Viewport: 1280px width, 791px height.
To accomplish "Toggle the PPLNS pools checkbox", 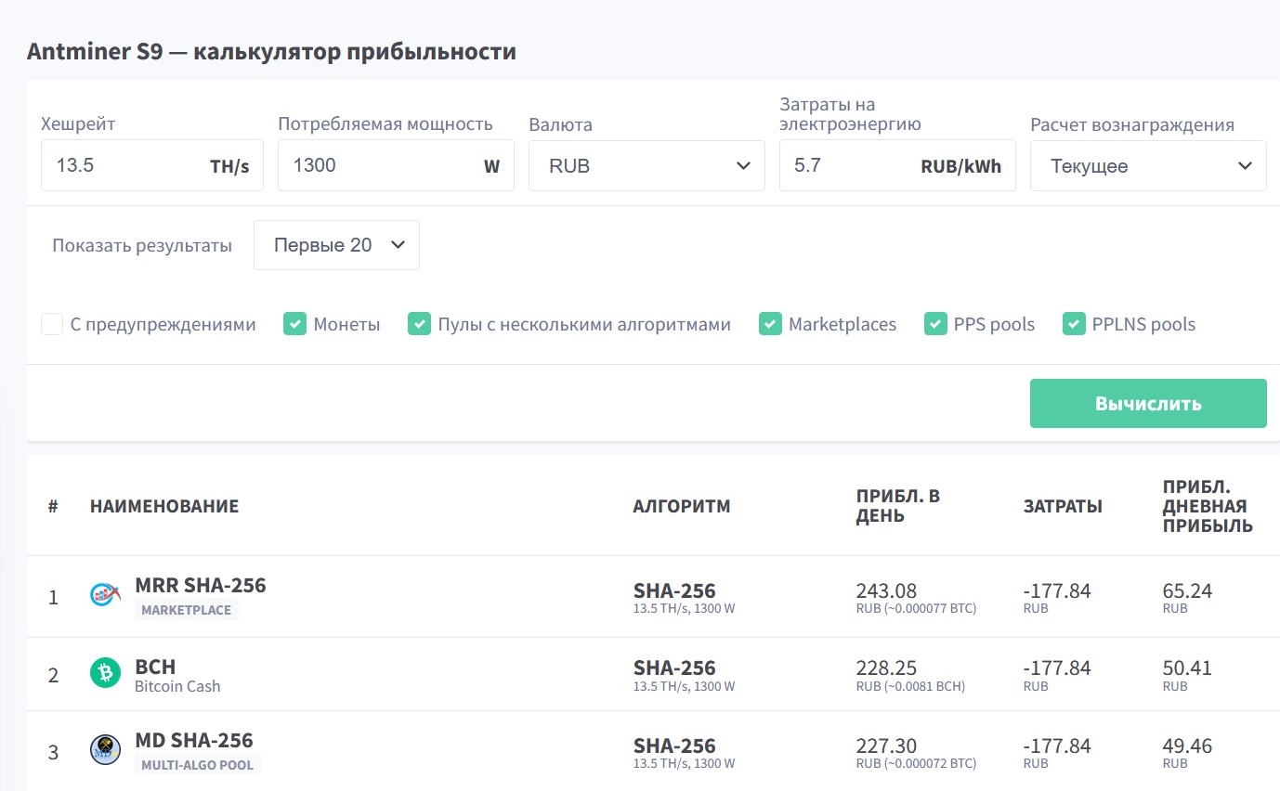I will pos(1075,324).
